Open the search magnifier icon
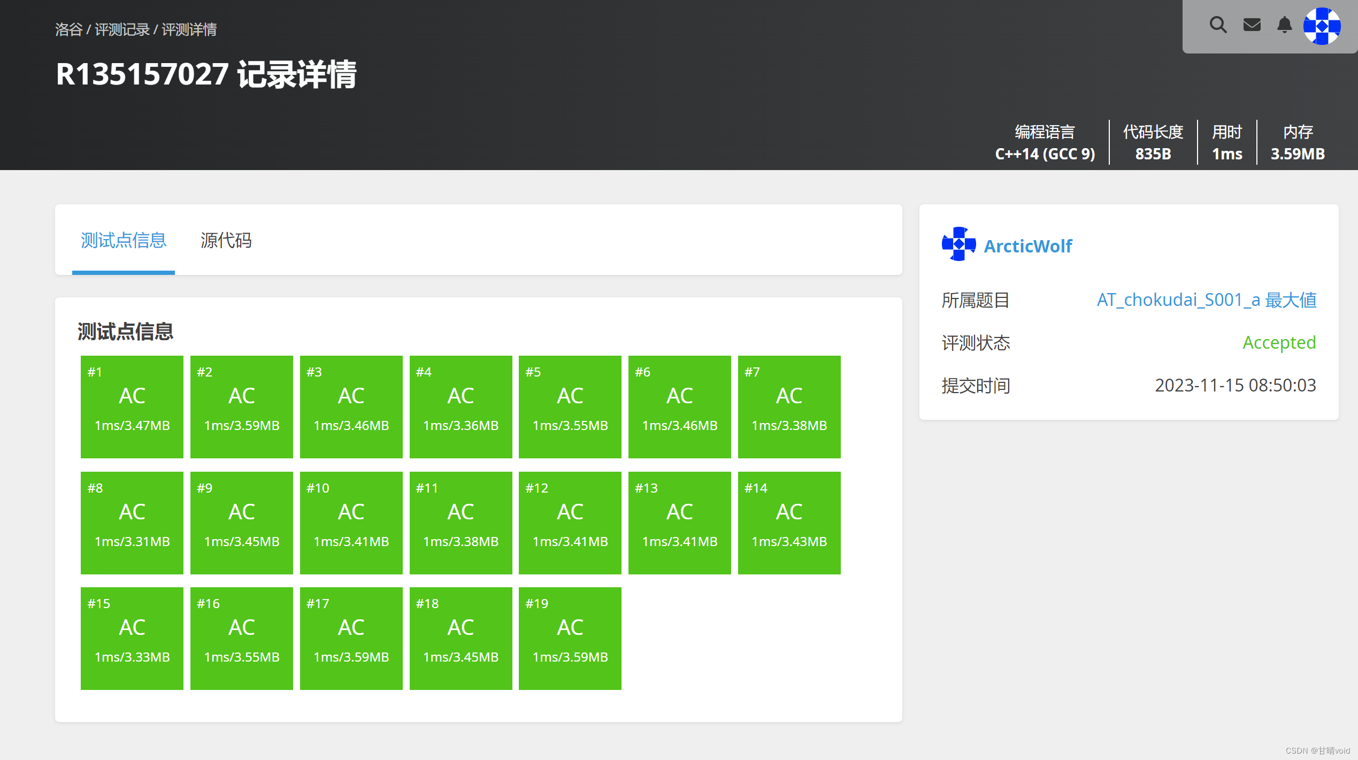1358x760 pixels. click(1218, 25)
